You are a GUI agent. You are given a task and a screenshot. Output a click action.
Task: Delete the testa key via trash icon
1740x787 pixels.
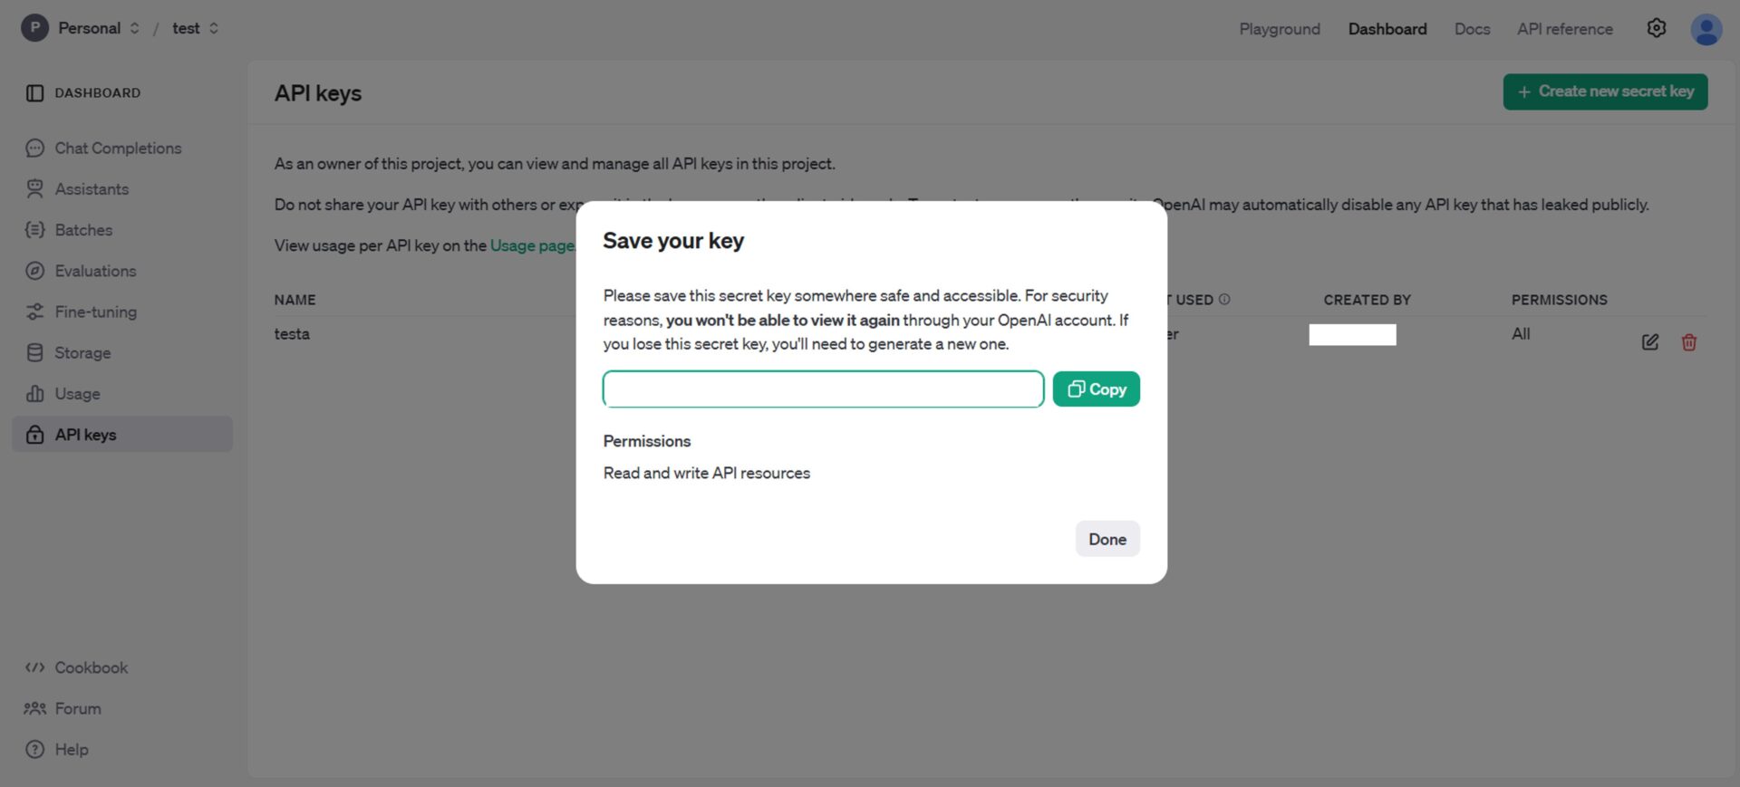click(x=1688, y=342)
